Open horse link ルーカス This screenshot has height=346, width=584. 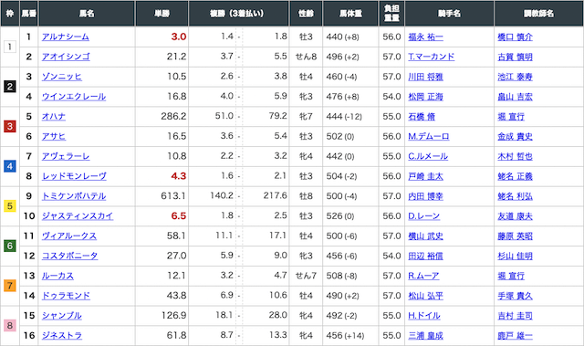[x=57, y=276]
